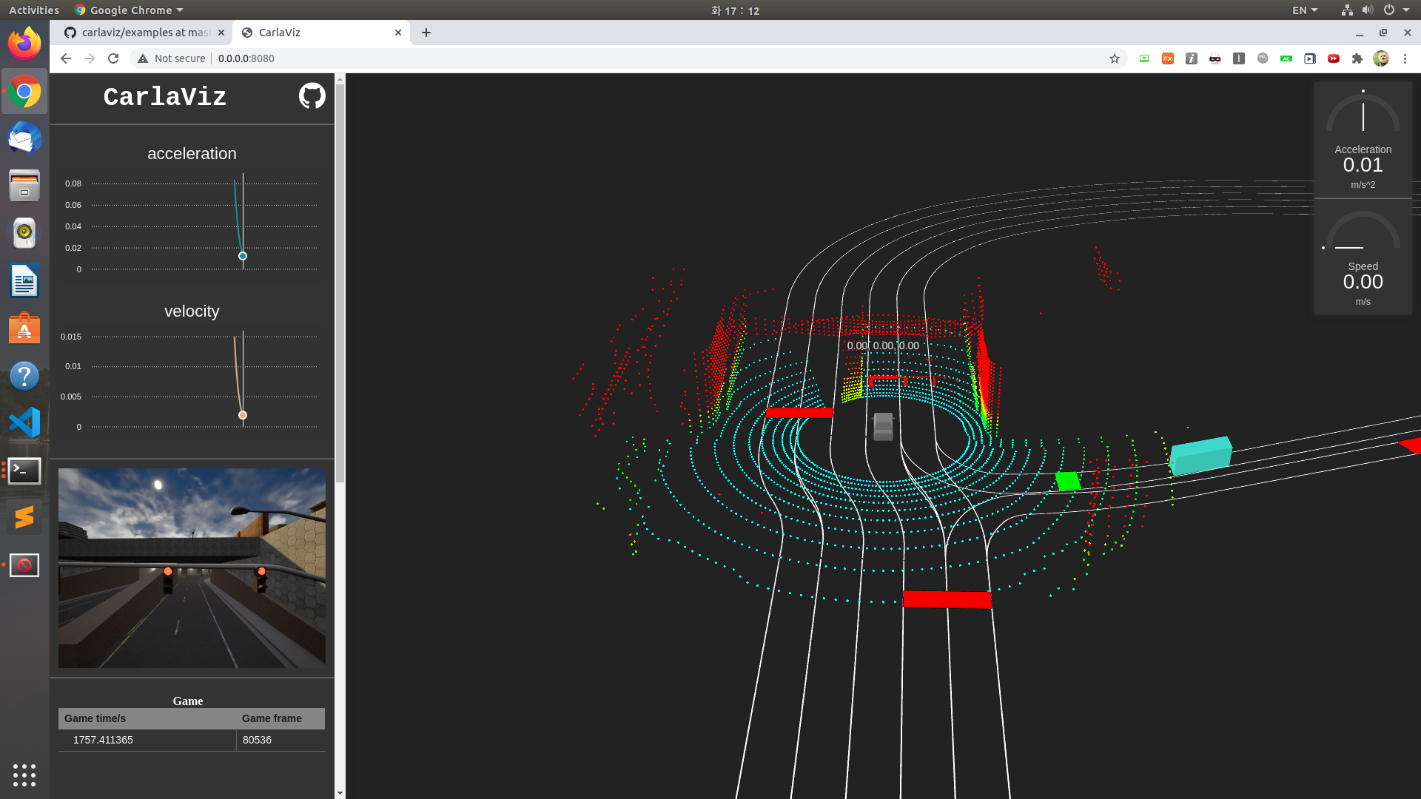Viewport: 1421px width, 799px height.
Task: Open the Help icon in dock
Action: 24,376
